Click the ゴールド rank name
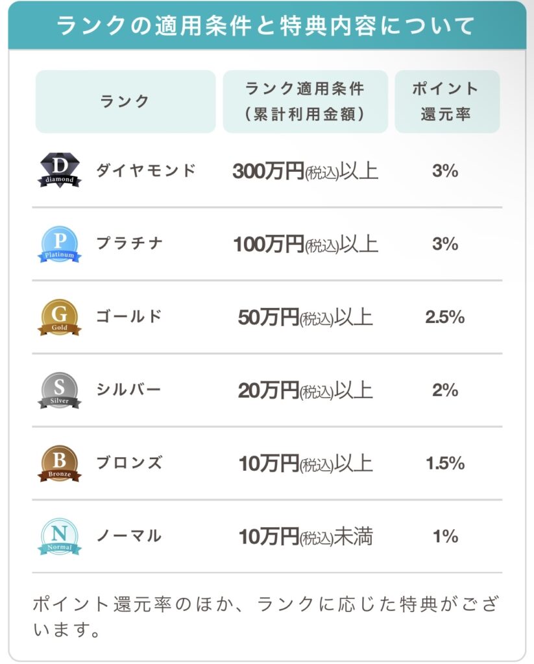The width and height of the screenshot is (534, 664). [129, 316]
